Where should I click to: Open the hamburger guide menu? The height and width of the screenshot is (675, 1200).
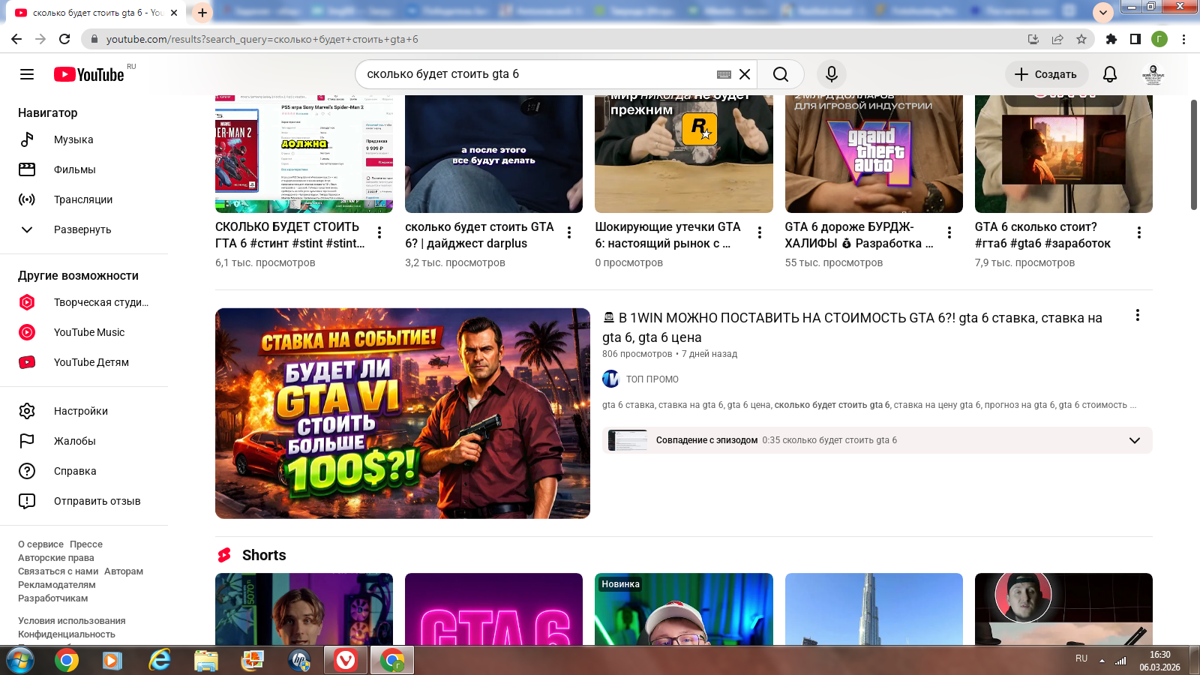pos(27,74)
